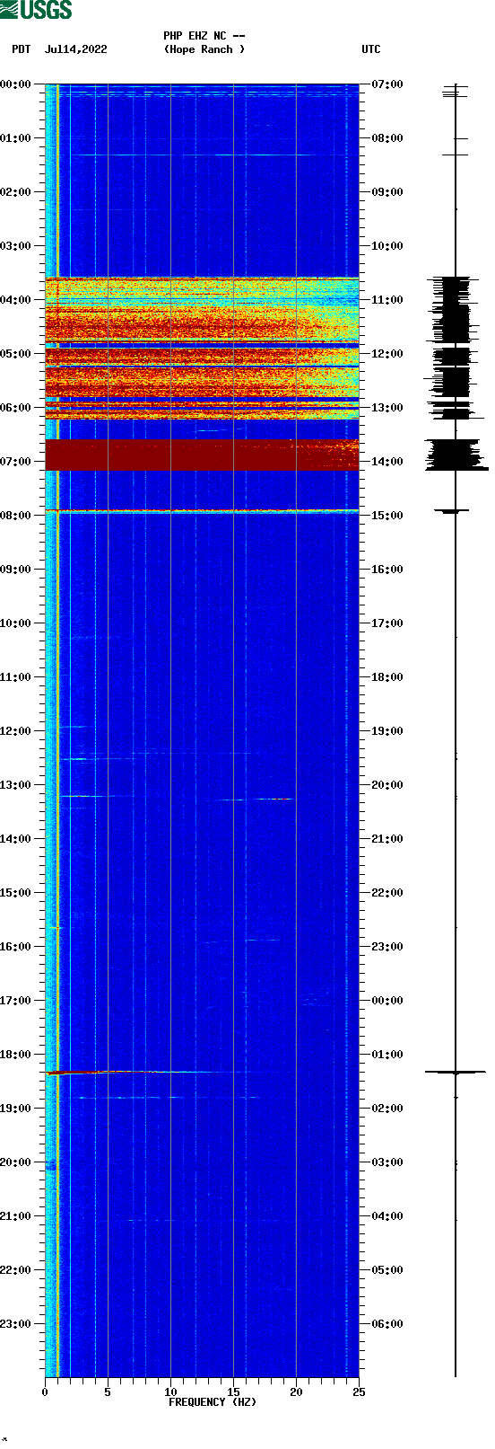Click the UTC axis label "00:00"
495x1449 pixels.
(387, 1001)
